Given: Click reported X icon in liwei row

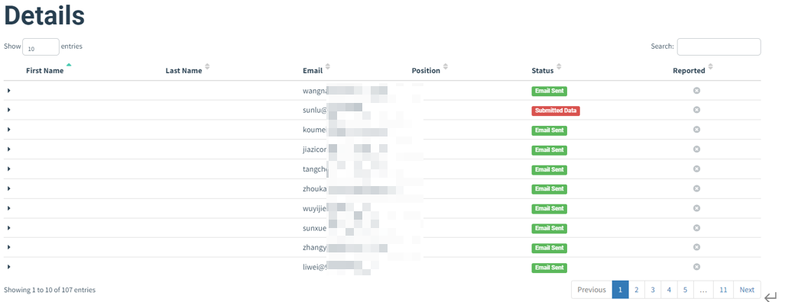Looking at the screenshot, I should pos(696,267).
